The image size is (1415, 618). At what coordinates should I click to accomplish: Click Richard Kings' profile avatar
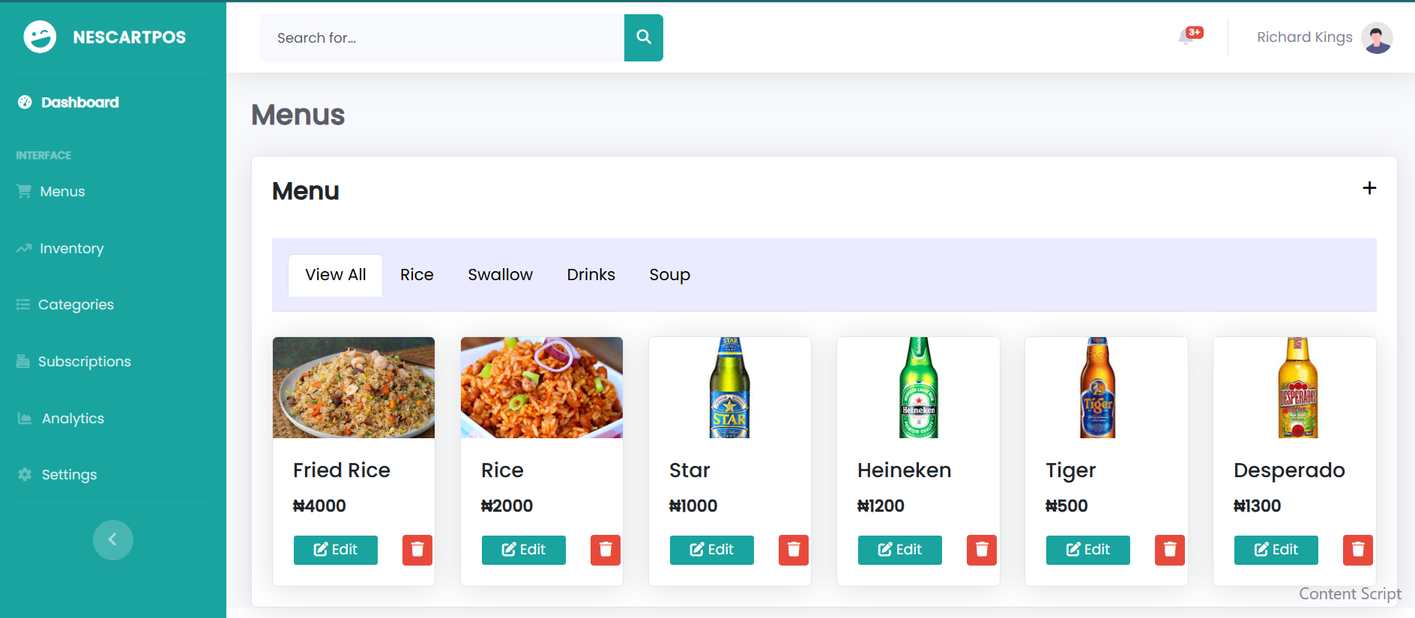click(x=1377, y=37)
